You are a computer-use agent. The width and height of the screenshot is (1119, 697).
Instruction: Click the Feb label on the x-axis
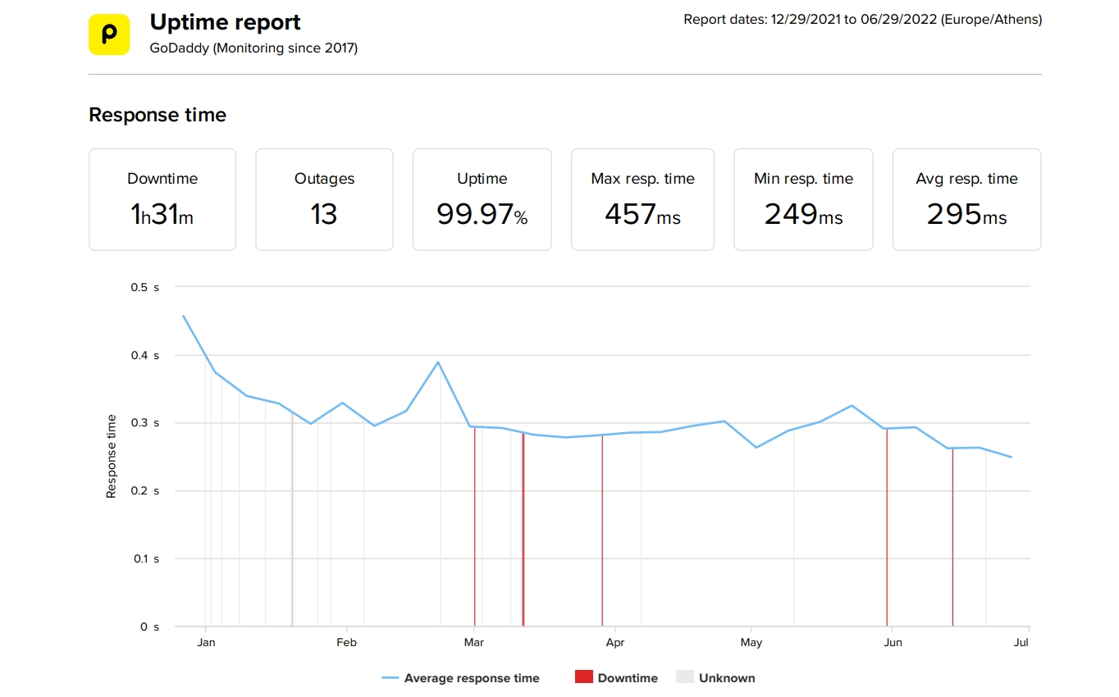pyautogui.click(x=346, y=642)
